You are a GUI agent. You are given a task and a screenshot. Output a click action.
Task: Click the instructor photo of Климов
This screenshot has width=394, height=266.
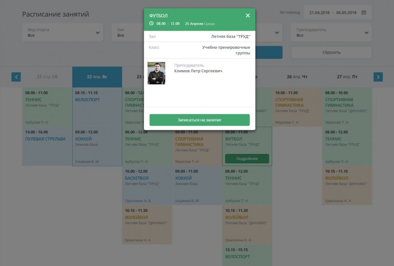156,73
